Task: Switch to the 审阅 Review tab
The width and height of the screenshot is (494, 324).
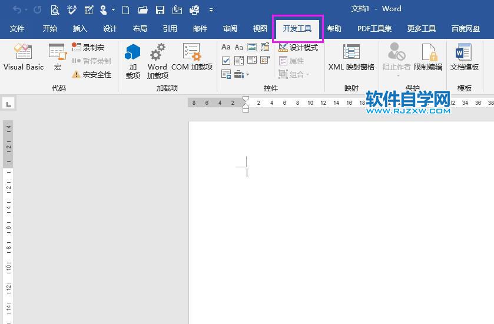Action: (230, 29)
